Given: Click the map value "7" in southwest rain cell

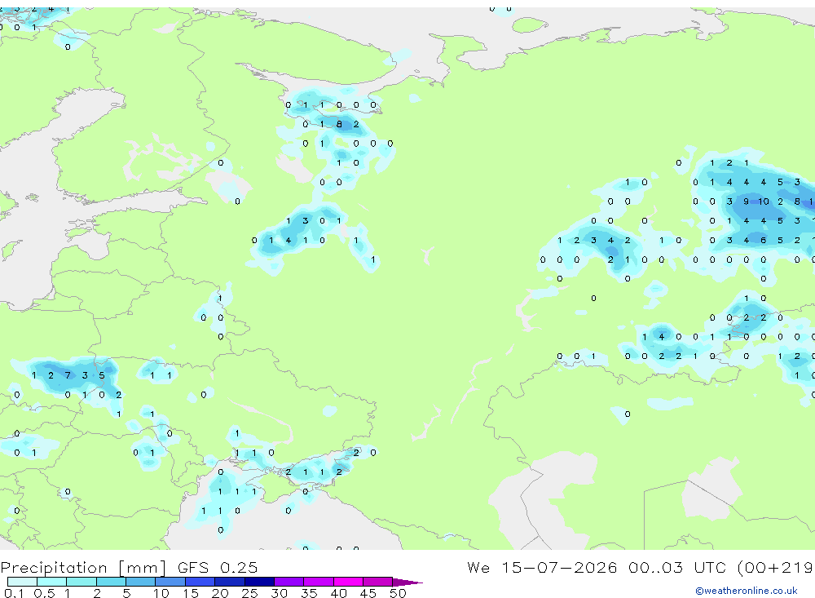Looking at the screenshot, I should (68, 375).
